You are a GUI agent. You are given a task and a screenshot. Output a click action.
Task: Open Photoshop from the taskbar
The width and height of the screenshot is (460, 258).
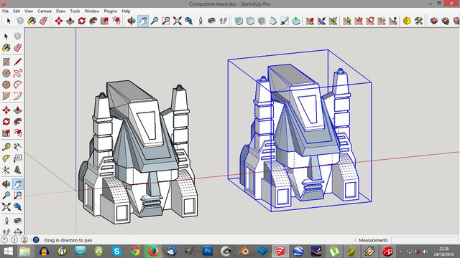pyautogui.click(x=208, y=252)
